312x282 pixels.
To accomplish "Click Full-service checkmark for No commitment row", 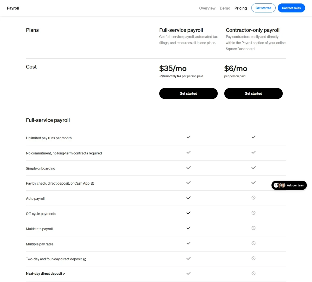I will (x=188, y=152).
